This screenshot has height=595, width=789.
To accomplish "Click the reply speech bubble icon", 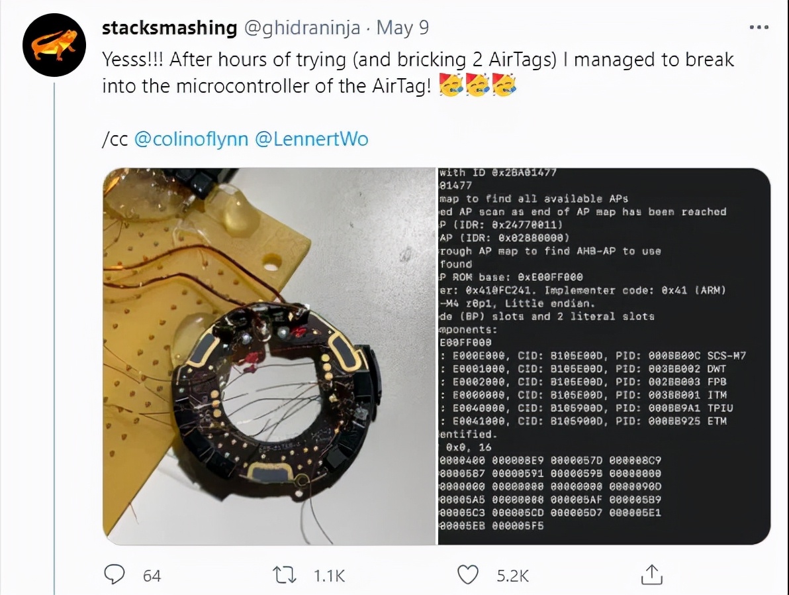I will pos(115,574).
